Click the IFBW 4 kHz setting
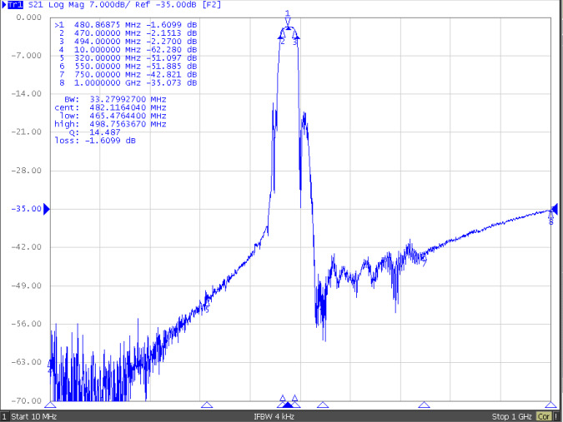Screen dimensions: 563x422 click(x=276, y=415)
